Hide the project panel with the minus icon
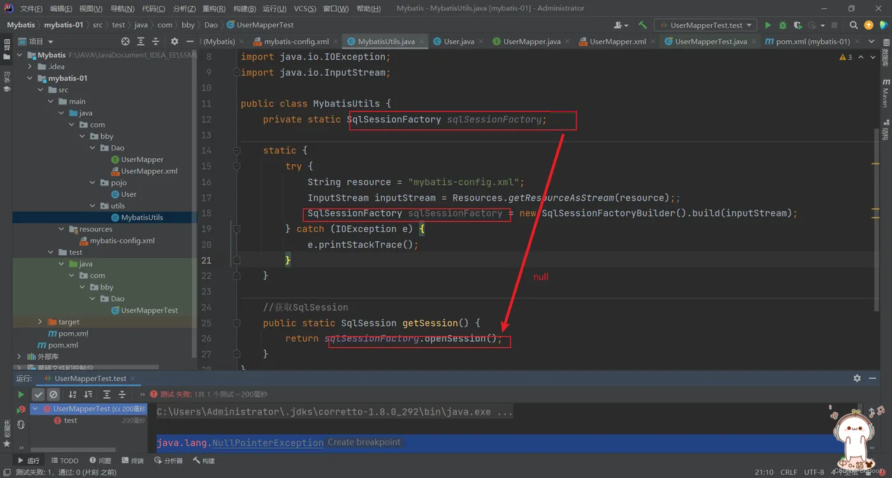 (x=190, y=41)
